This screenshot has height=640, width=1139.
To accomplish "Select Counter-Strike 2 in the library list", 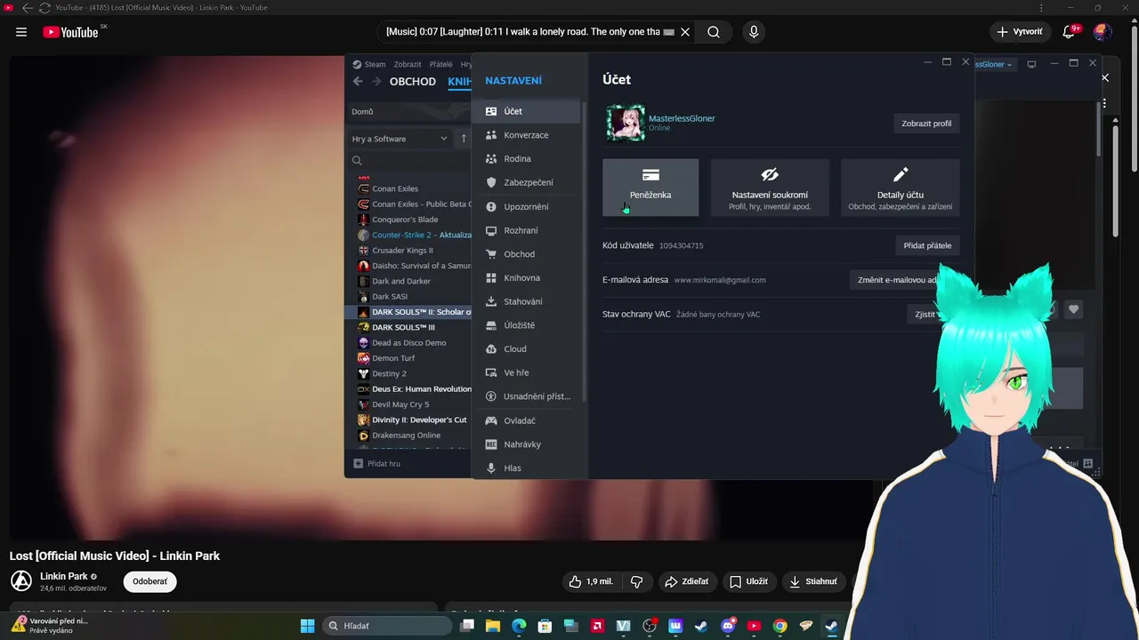I will (x=415, y=235).
